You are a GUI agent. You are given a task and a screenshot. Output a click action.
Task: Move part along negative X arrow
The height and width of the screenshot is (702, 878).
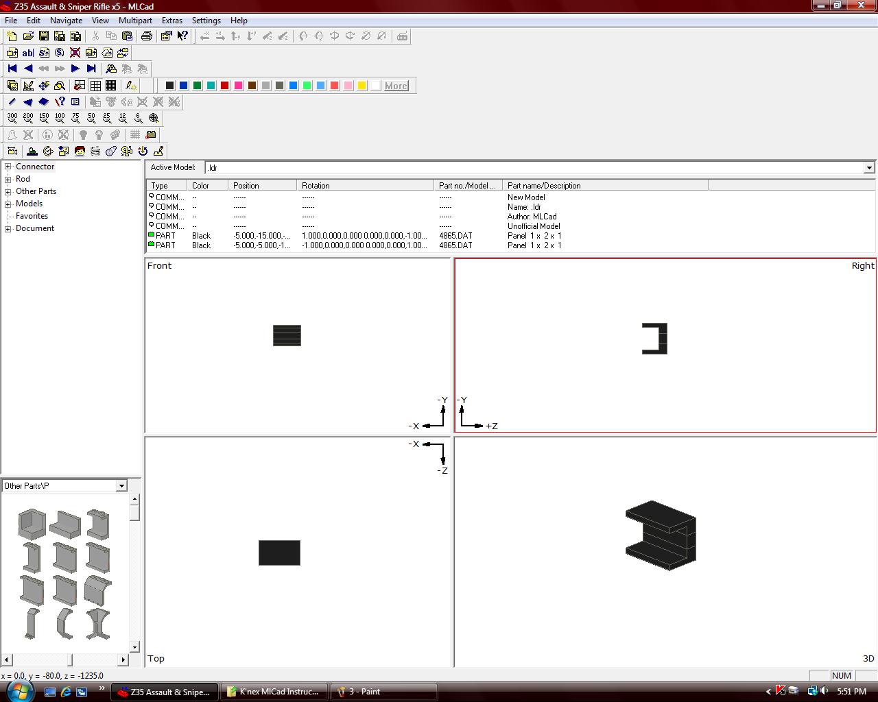[204, 36]
